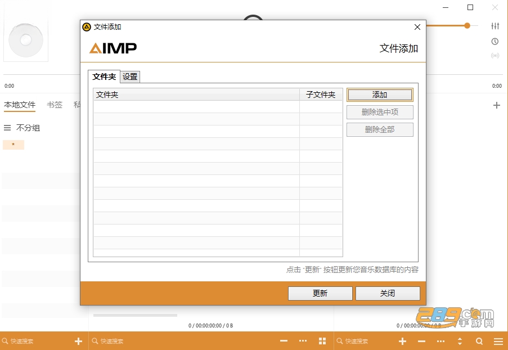Add a new playlist tab with plus icon
The width and height of the screenshot is (508, 350).
pyautogui.click(x=497, y=105)
